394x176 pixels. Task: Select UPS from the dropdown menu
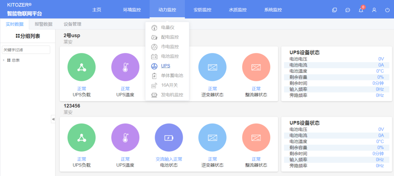165,66
